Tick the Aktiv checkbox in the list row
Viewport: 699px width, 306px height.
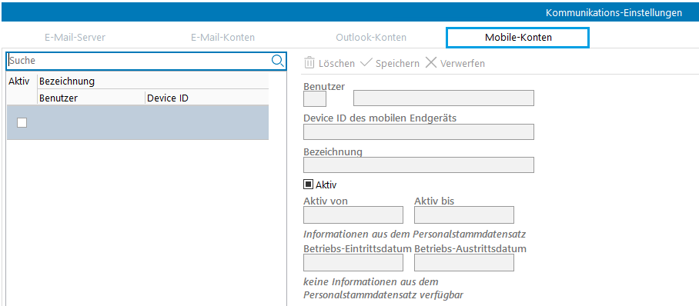[x=22, y=123]
